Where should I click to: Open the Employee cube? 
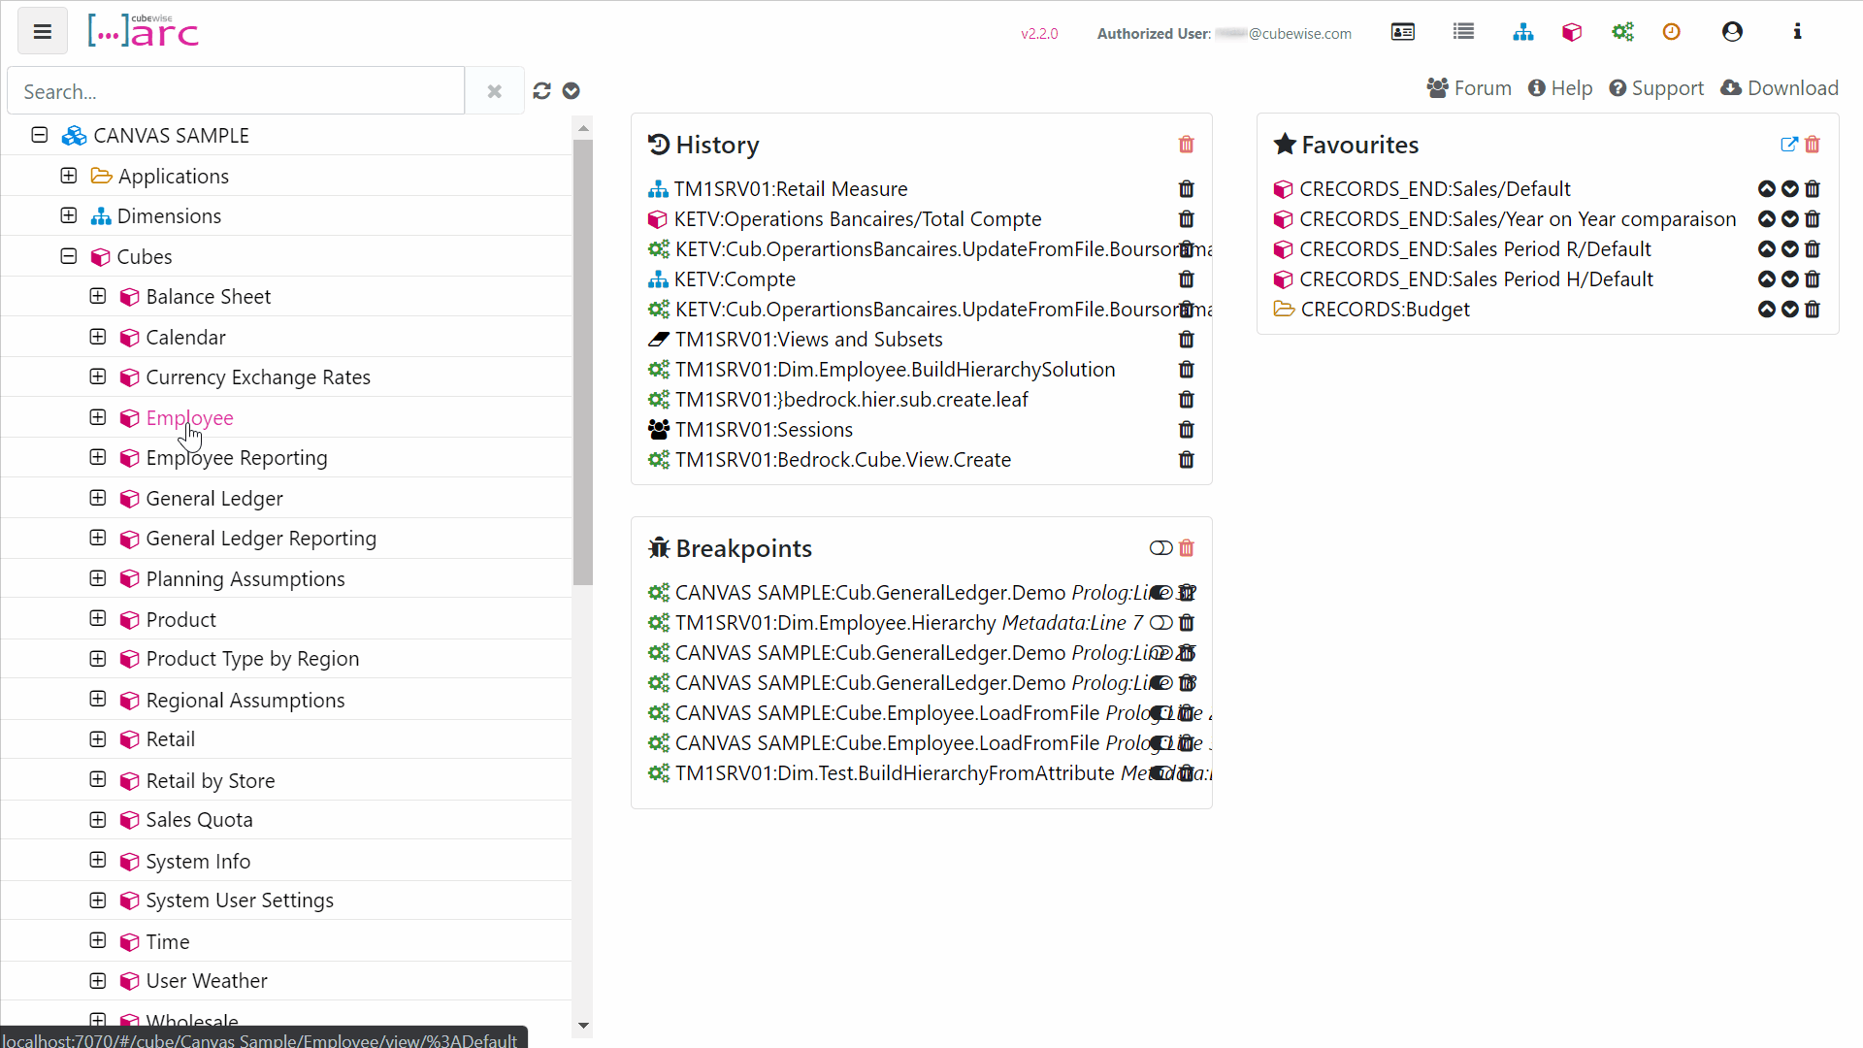[x=190, y=418]
